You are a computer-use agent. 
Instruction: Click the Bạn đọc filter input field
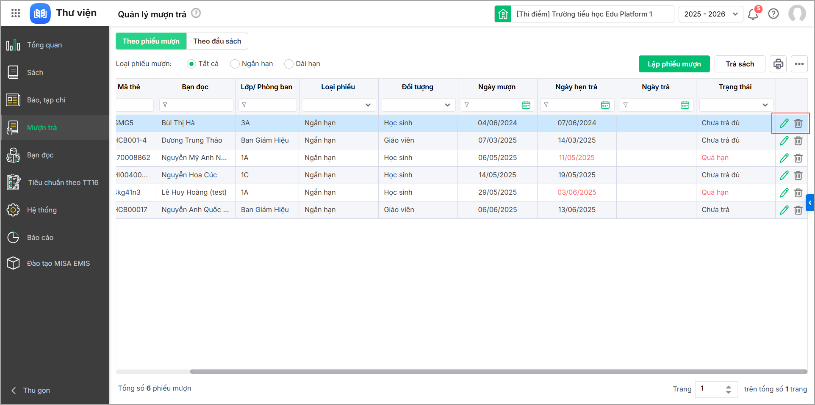tap(199, 105)
